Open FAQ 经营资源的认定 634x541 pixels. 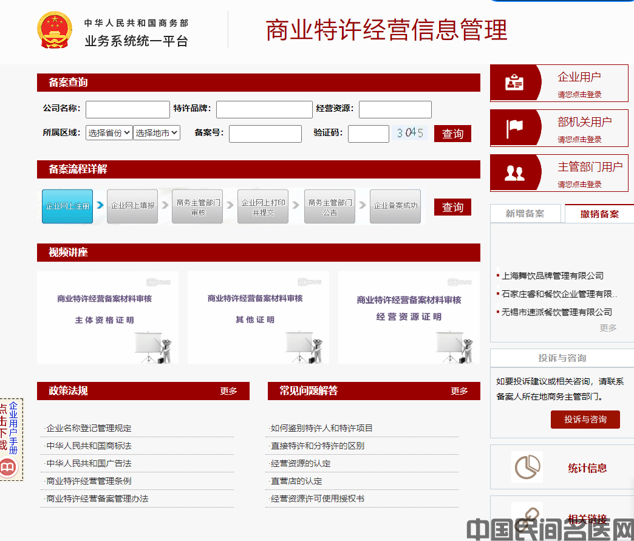click(301, 463)
